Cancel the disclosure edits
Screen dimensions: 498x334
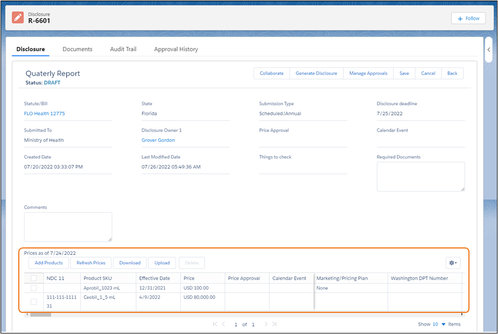[x=428, y=73]
